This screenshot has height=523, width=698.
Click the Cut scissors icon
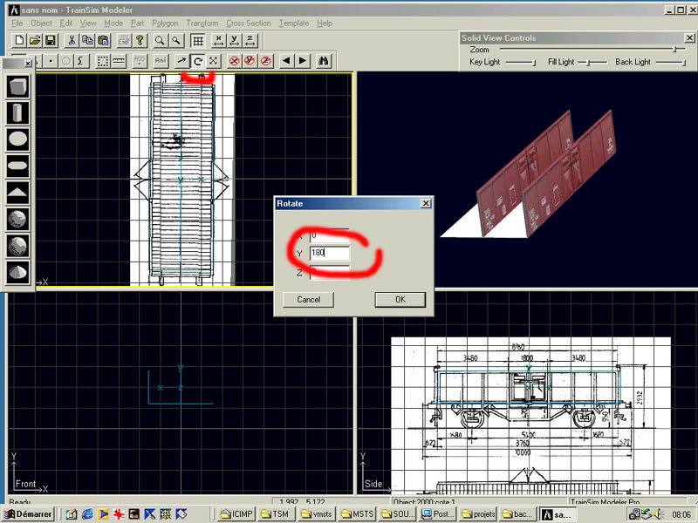coord(72,41)
